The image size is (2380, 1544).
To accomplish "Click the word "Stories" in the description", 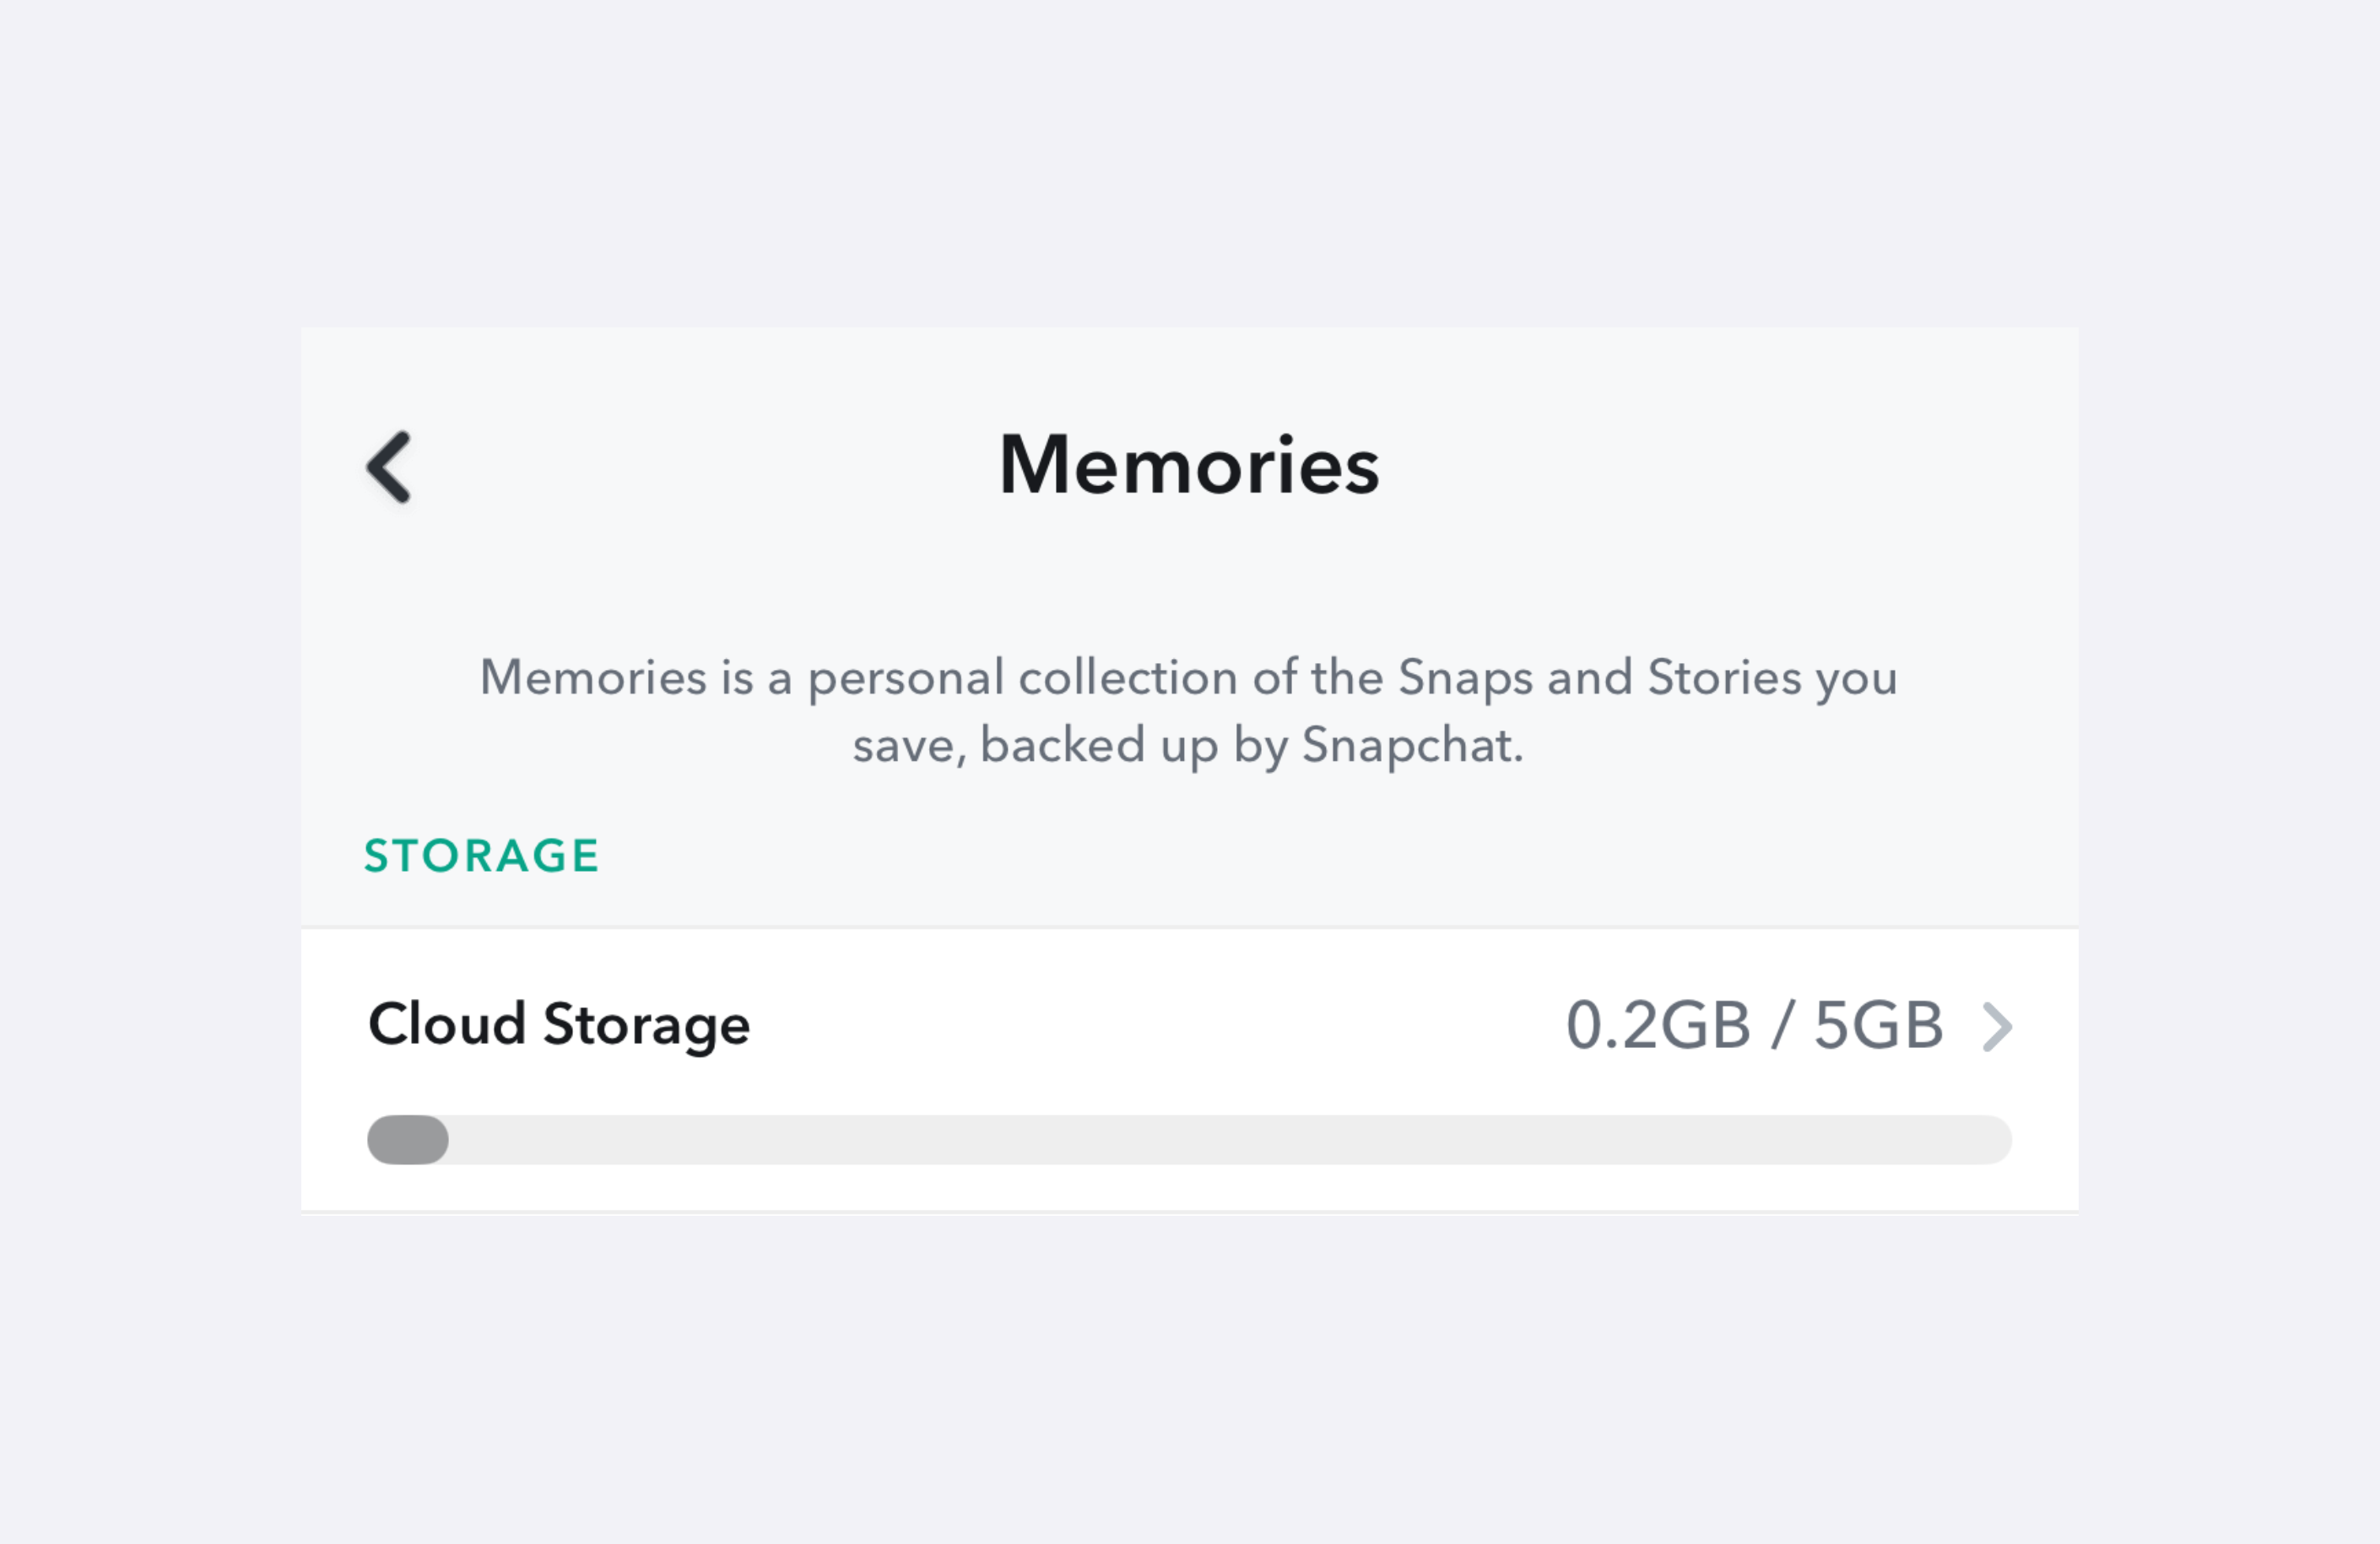I will [1724, 678].
